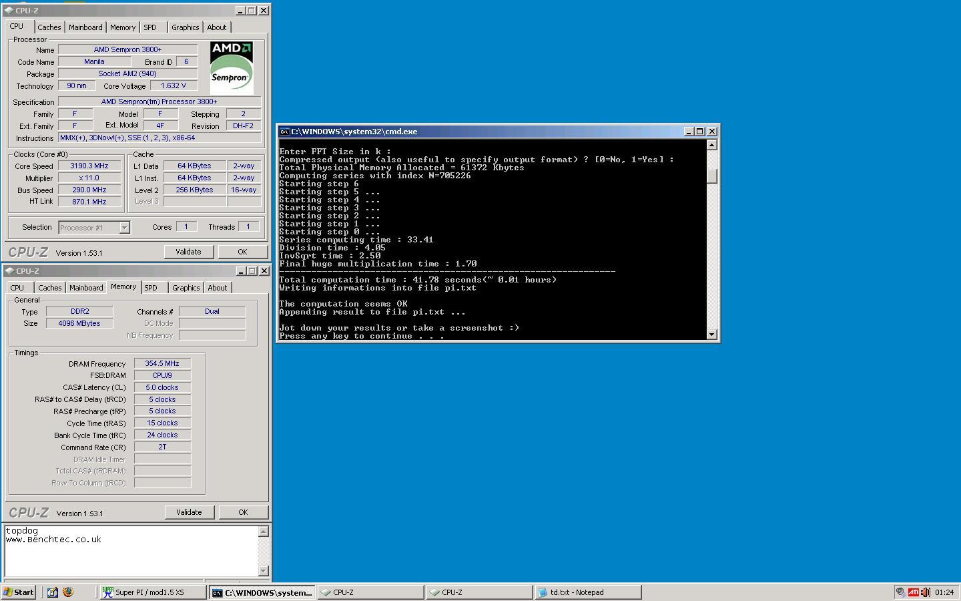The height and width of the screenshot is (601, 961).
Task: Click the Notepad text area containing 'topdog'
Action: click(131, 551)
